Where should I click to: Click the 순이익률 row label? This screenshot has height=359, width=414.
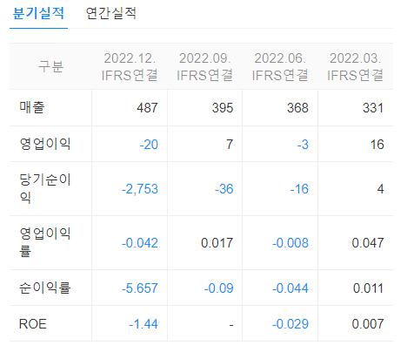tap(45, 288)
